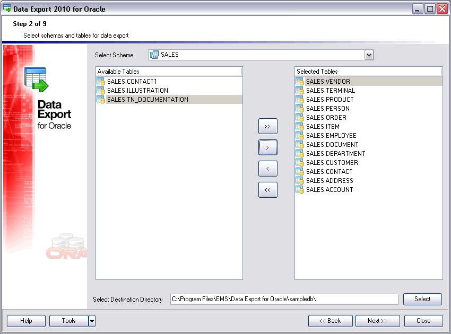This screenshot has width=451, height=334.
Task: Click the SALES scheme combo box
Action: coord(261,55)
